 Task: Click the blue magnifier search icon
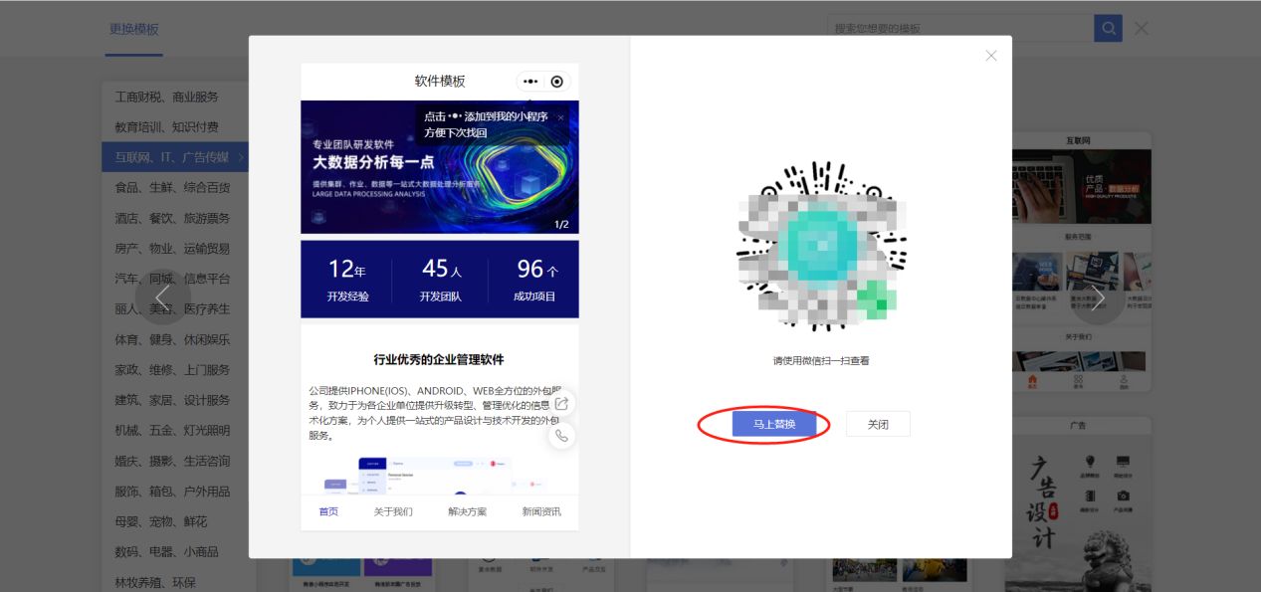point(1108,28)
